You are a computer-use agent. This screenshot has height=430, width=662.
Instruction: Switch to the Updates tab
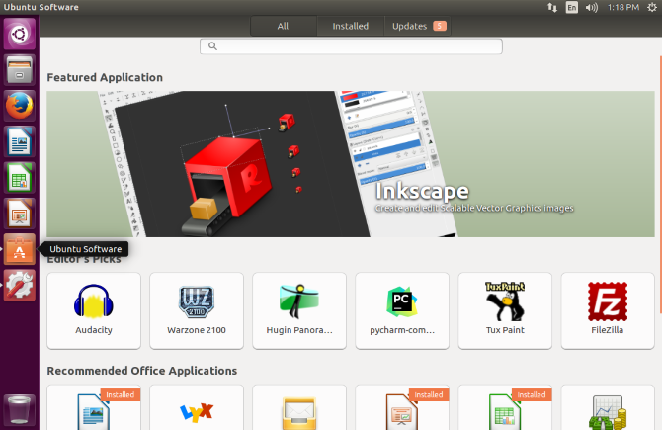point(418,26)
